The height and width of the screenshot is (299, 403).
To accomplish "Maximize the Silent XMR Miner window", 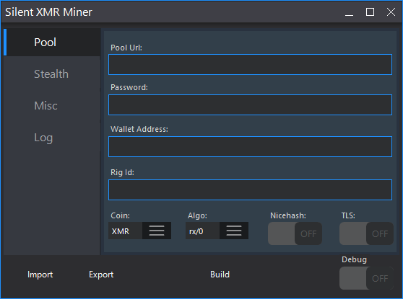I will (x=370, y=12).
